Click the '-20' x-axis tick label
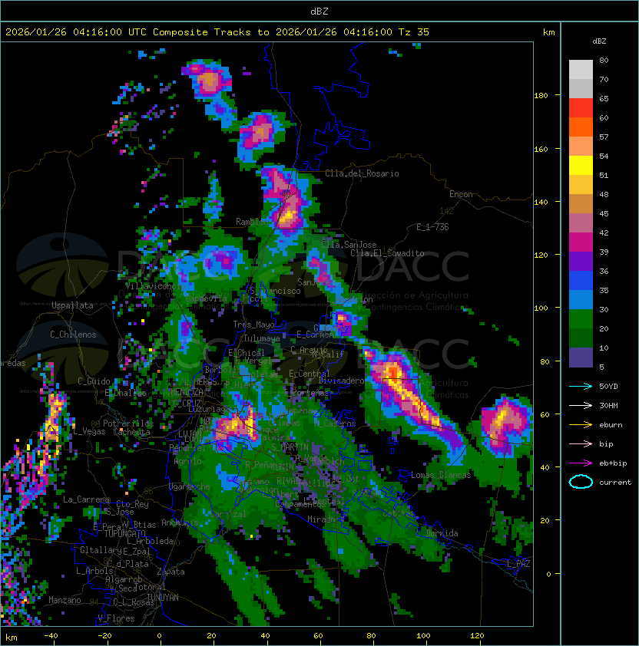 coord(104,636)
